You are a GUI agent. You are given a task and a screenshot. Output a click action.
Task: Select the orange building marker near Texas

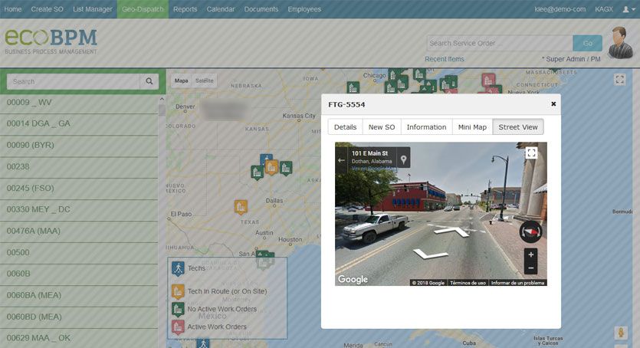tap(241, 207)
